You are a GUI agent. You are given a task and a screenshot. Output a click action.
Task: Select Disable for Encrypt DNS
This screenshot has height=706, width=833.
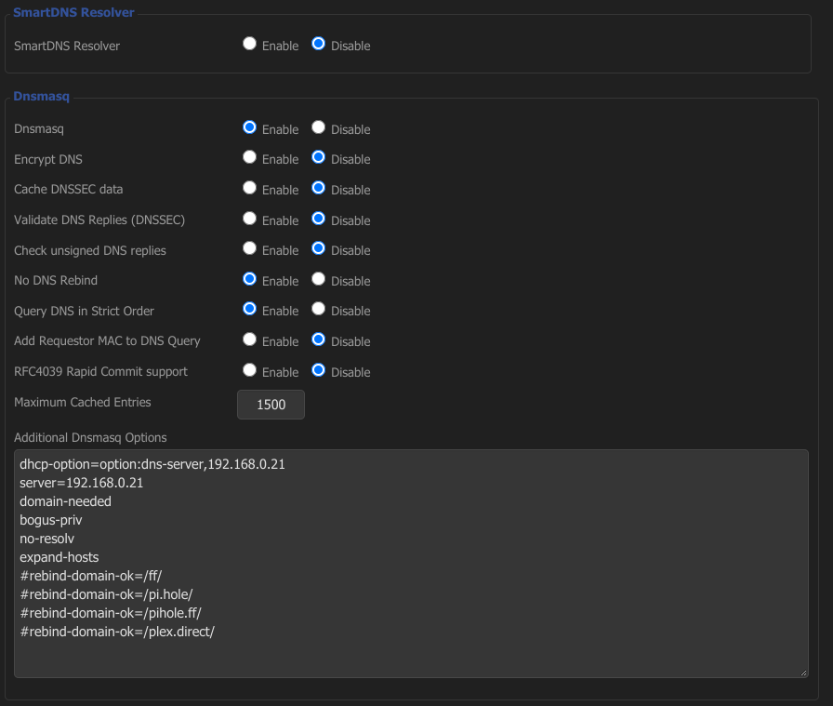[x=318, y=158]
